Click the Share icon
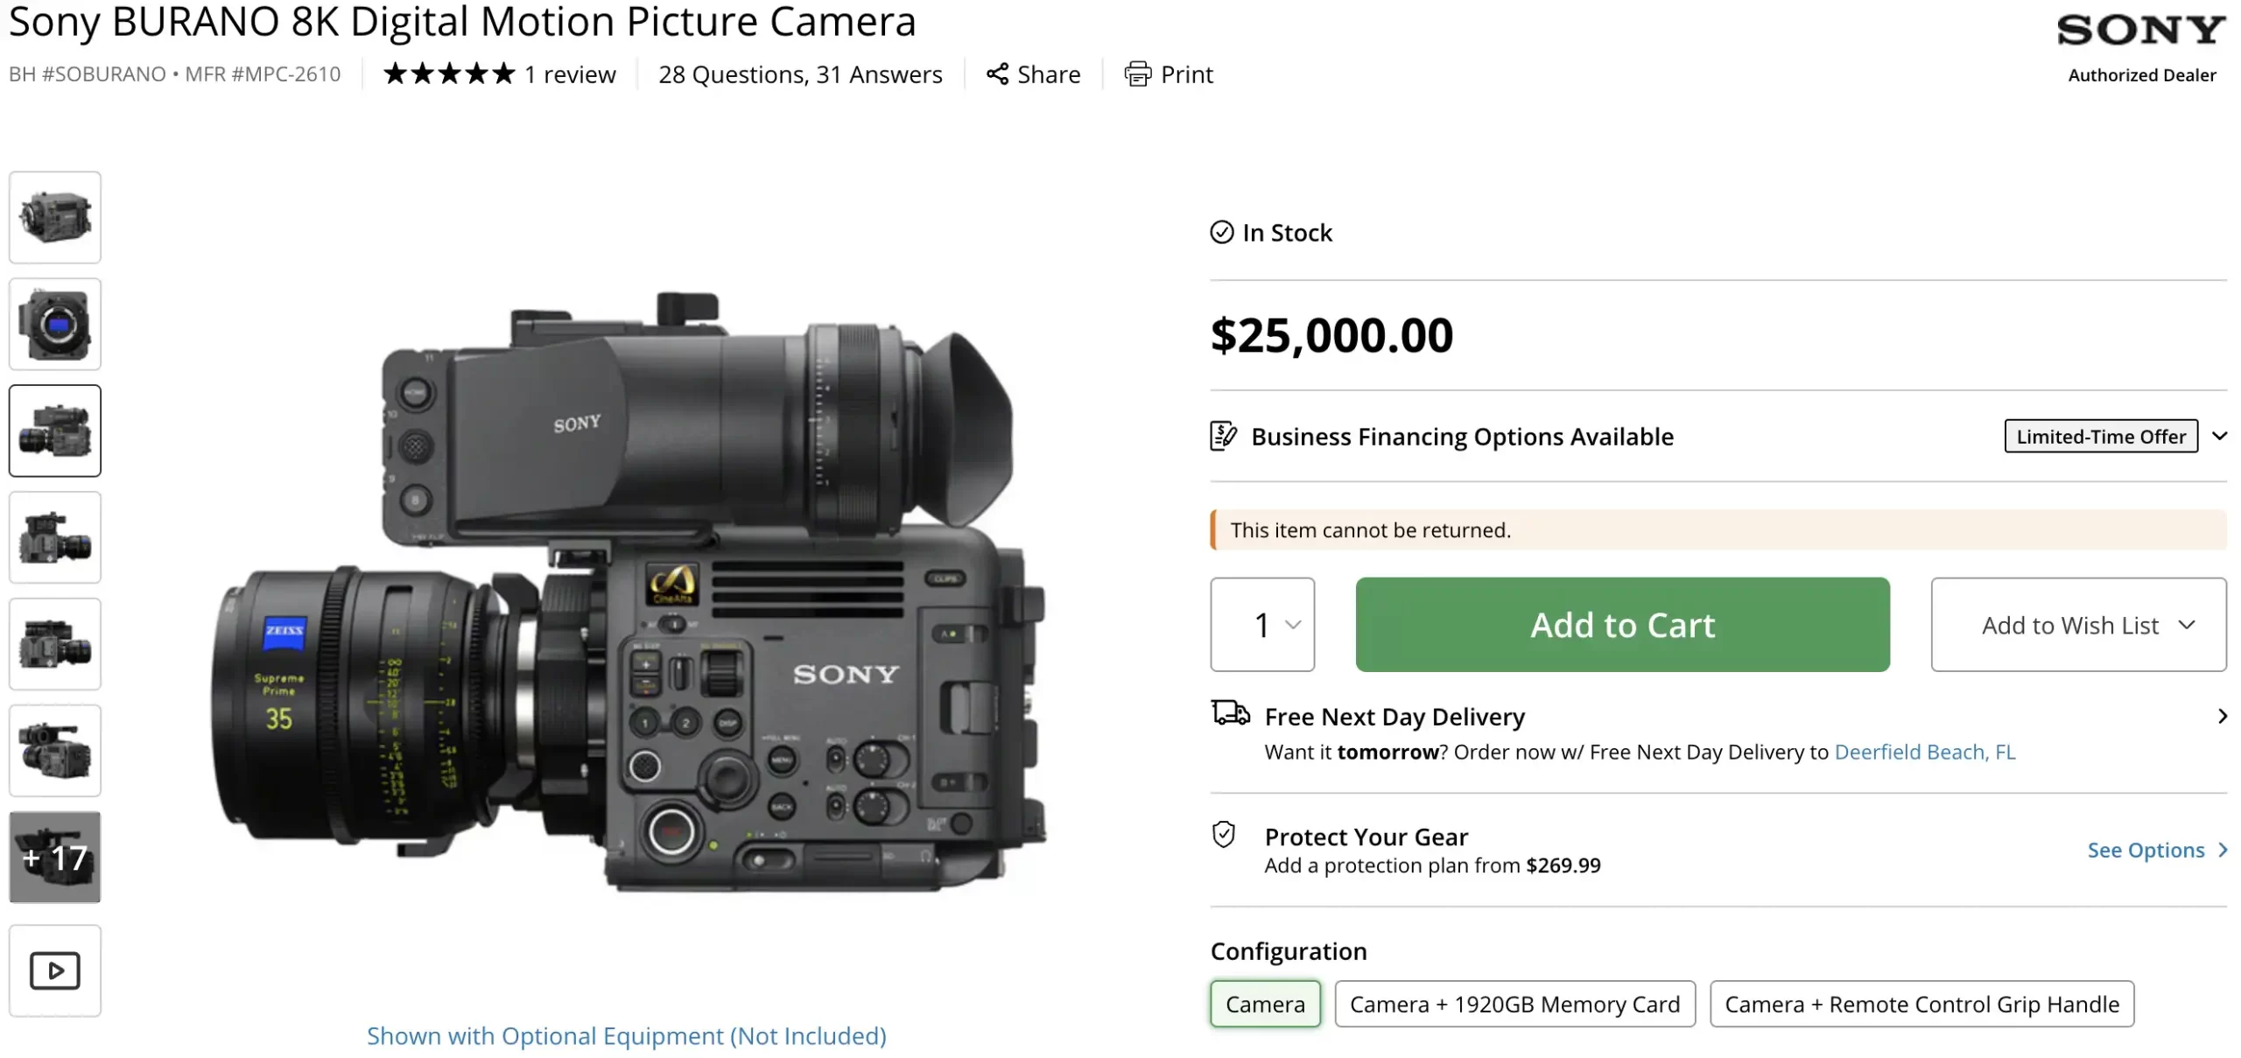 click(996, 74)
